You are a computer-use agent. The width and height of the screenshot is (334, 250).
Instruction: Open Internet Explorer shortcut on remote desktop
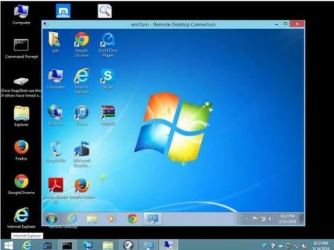81,80
